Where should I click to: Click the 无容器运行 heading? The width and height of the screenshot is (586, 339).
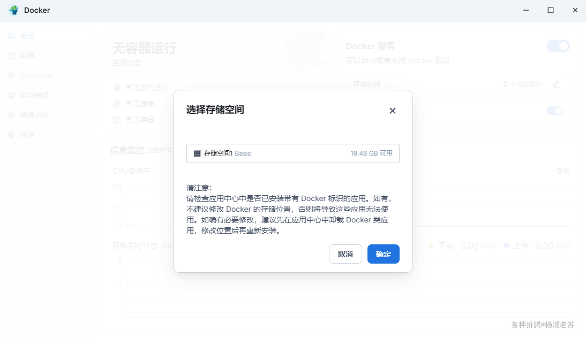coord(144,48)
